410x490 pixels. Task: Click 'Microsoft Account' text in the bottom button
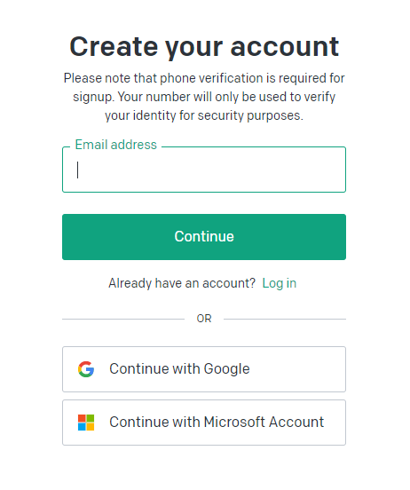[264, 423]
